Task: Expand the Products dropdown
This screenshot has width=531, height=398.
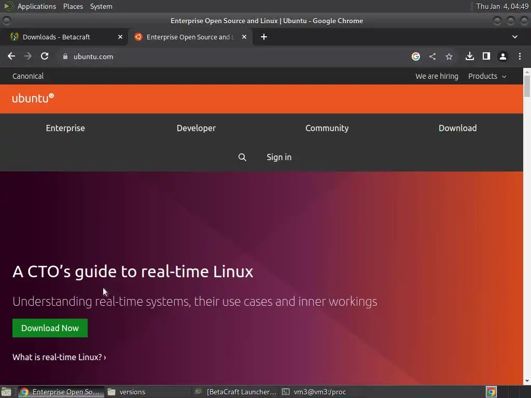Action: pos(487,76)
